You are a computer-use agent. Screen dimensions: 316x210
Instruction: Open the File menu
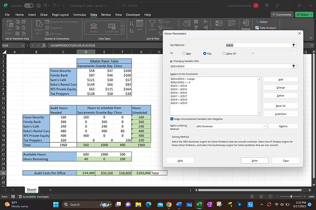tap(7, 15)
